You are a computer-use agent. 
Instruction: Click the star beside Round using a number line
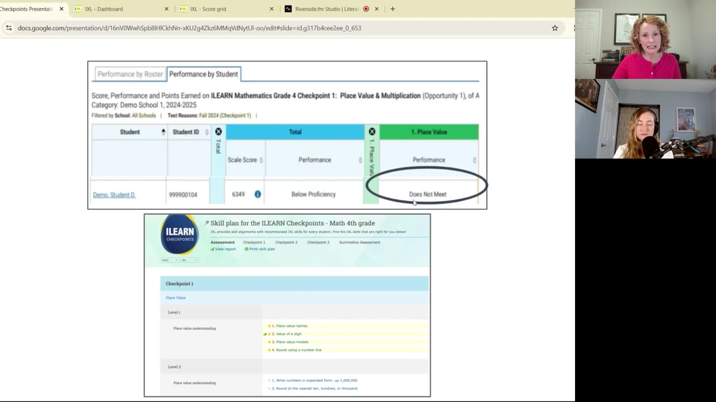point(269,350)
